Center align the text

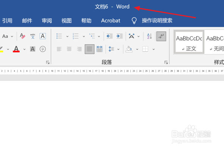(x=69, y=49)
